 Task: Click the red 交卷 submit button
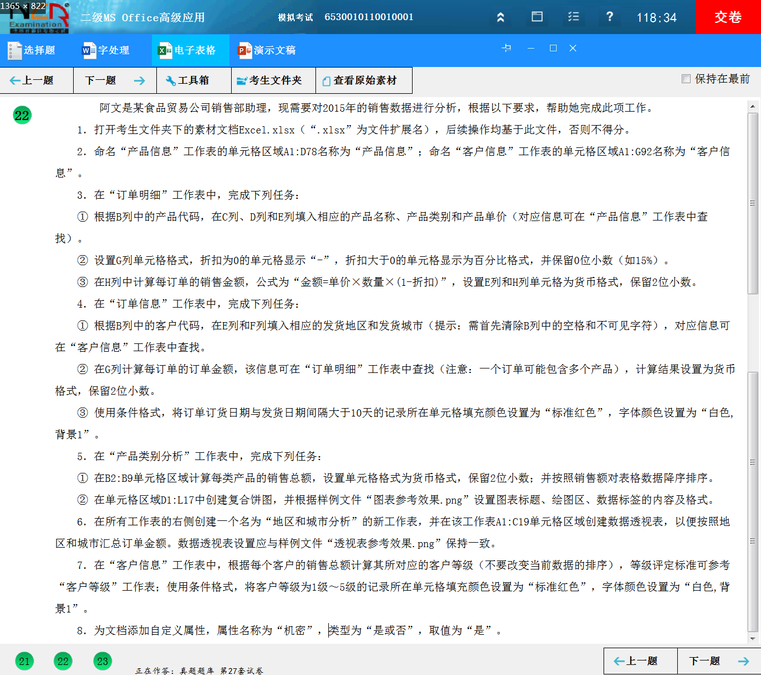click(726, 17)
